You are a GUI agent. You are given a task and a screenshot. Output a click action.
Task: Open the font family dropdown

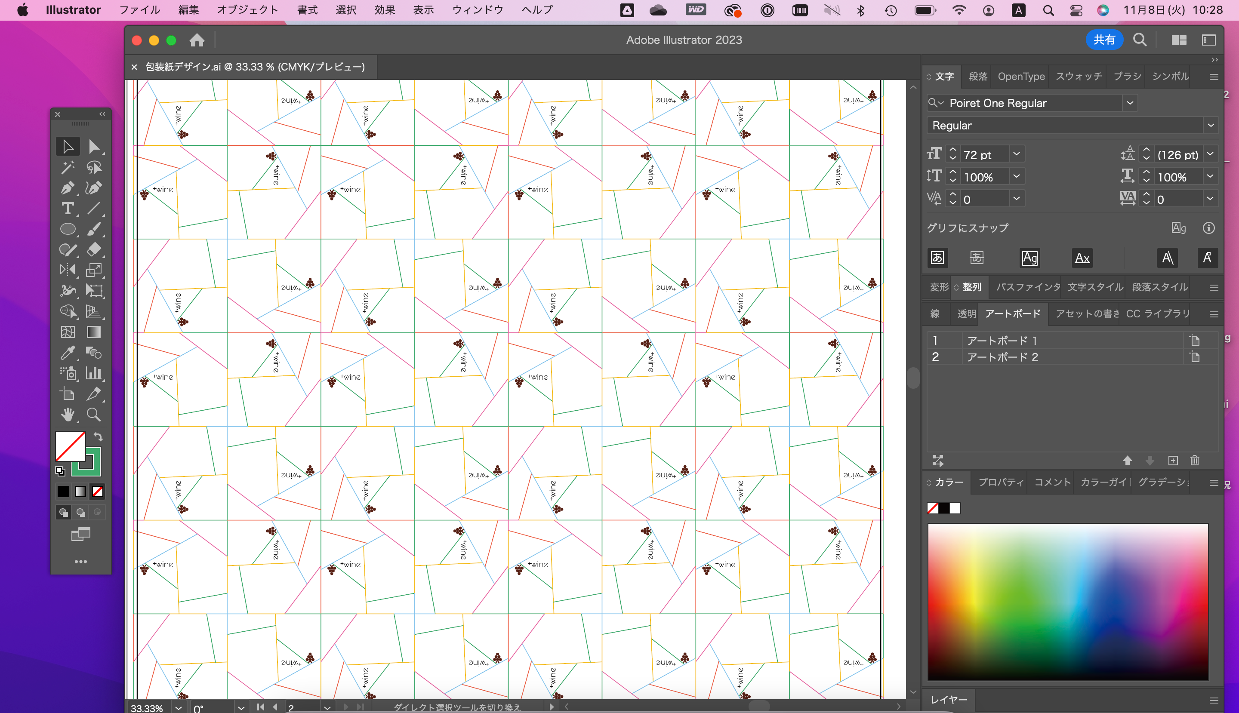[1130, 103]
